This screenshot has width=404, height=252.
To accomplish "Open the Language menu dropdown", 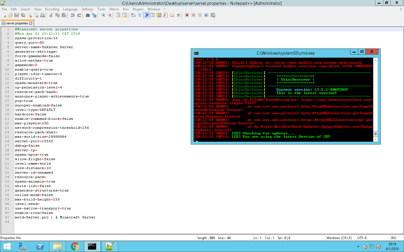I will tap(70, 9).
